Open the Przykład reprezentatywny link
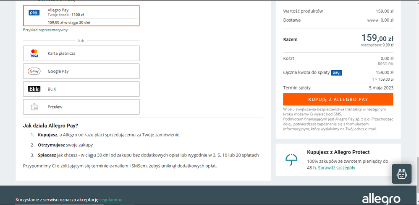Screen dimensions: 419x205 coord(45,30)
